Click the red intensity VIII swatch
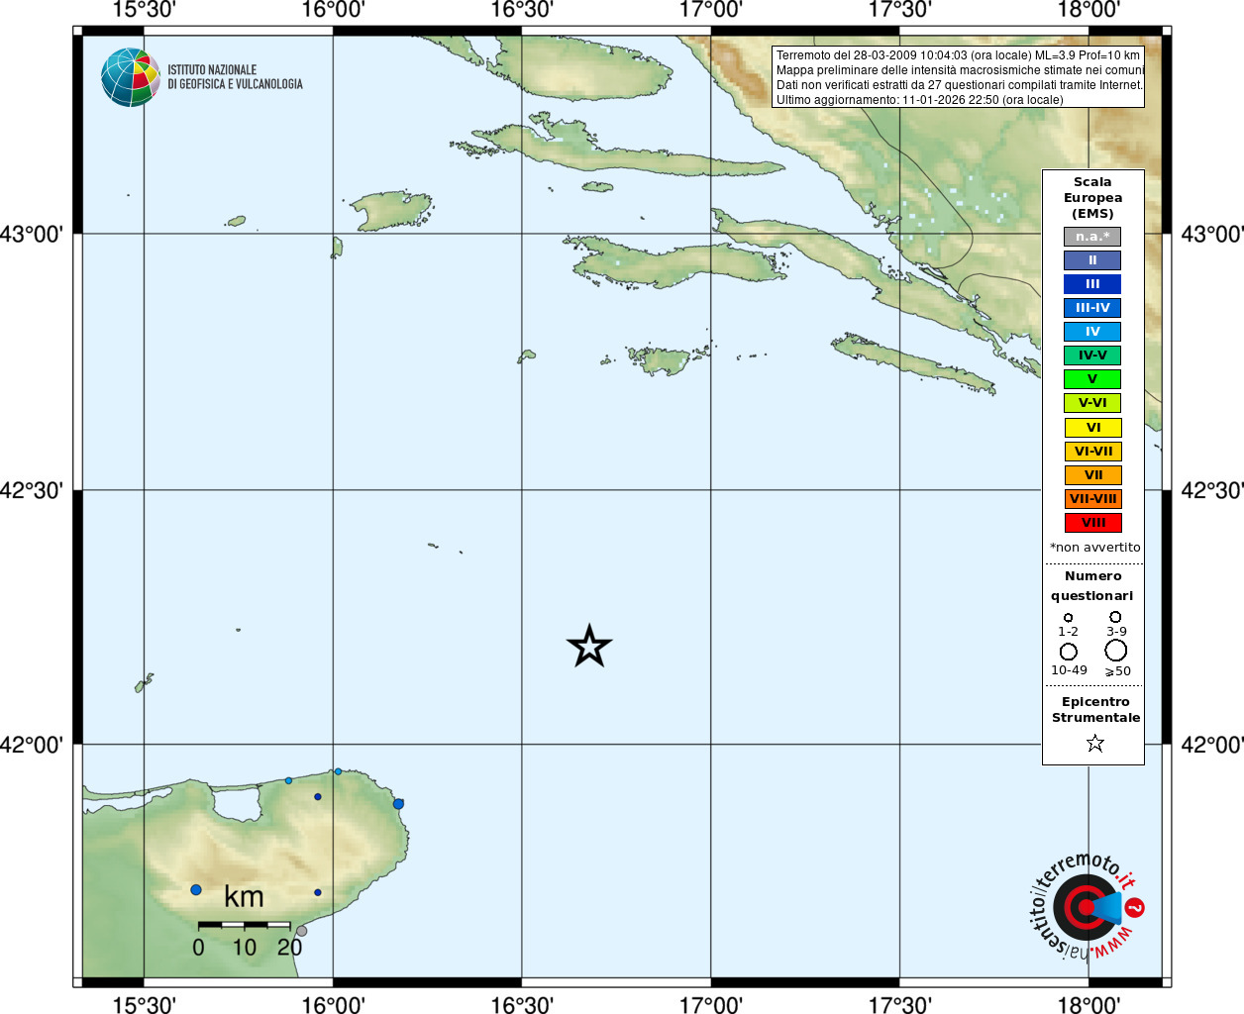Screen dimensions: 1244x1014 [x=1092, y=523]
